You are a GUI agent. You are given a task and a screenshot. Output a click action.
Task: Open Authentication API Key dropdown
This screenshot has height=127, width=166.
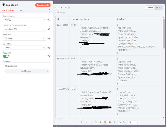pos(25,20)
